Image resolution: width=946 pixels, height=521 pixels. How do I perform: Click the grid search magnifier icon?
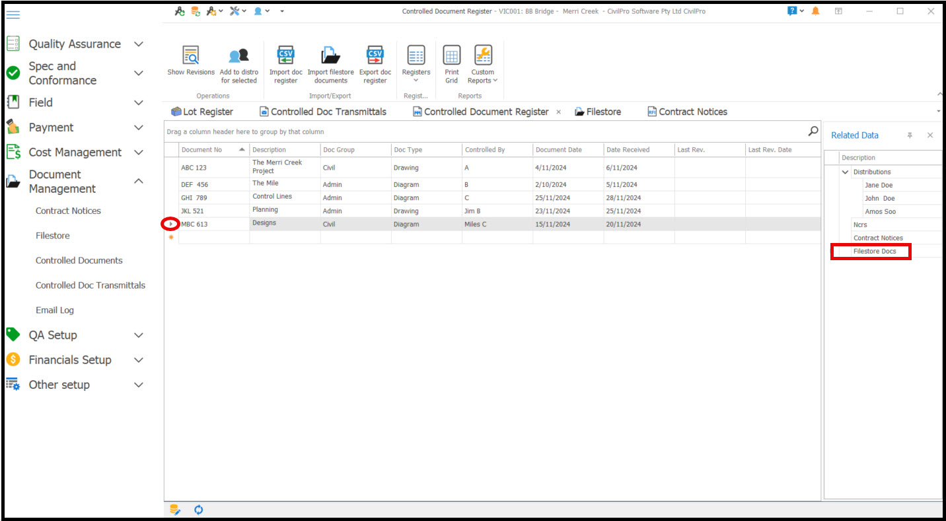click(813, 131)
